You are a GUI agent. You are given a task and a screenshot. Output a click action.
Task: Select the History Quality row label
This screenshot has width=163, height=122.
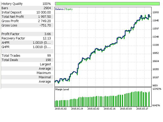[12, 4]
